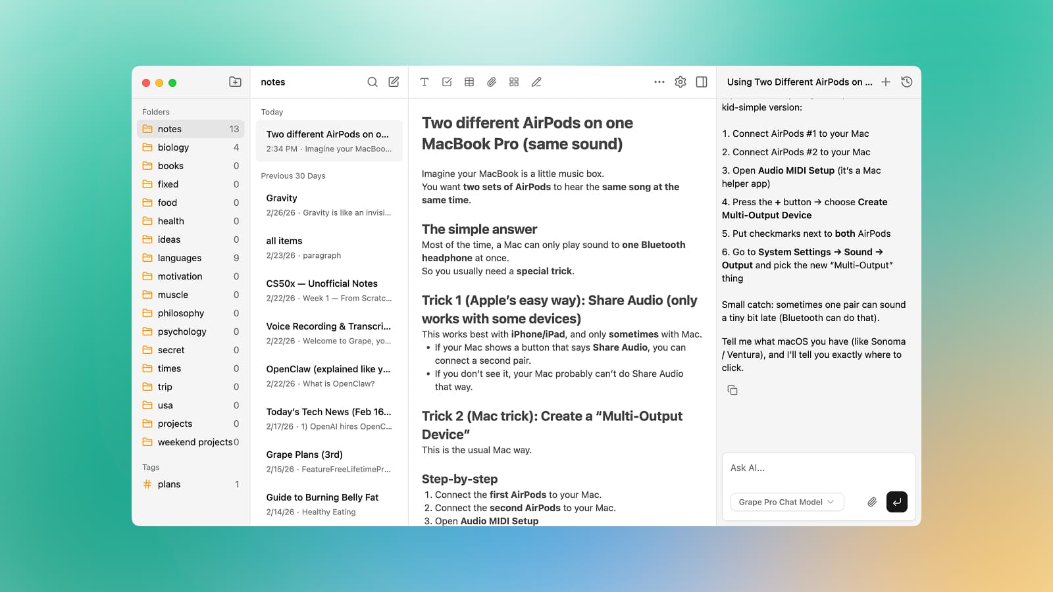Screen dimensions: 1053x592
Task: Open the projects folder
Action: click(191, 424)
